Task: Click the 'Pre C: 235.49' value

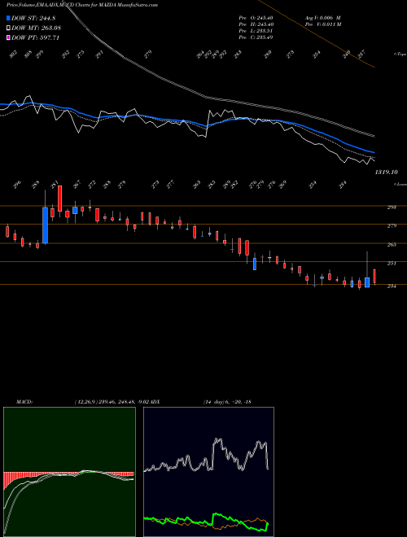Action: (x=256, y=37)
